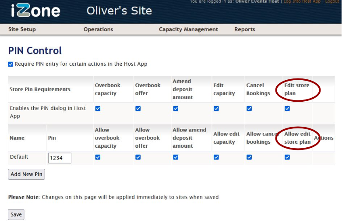Click the Oliver's Site title
Screen dimensions: 342x224
119,11
